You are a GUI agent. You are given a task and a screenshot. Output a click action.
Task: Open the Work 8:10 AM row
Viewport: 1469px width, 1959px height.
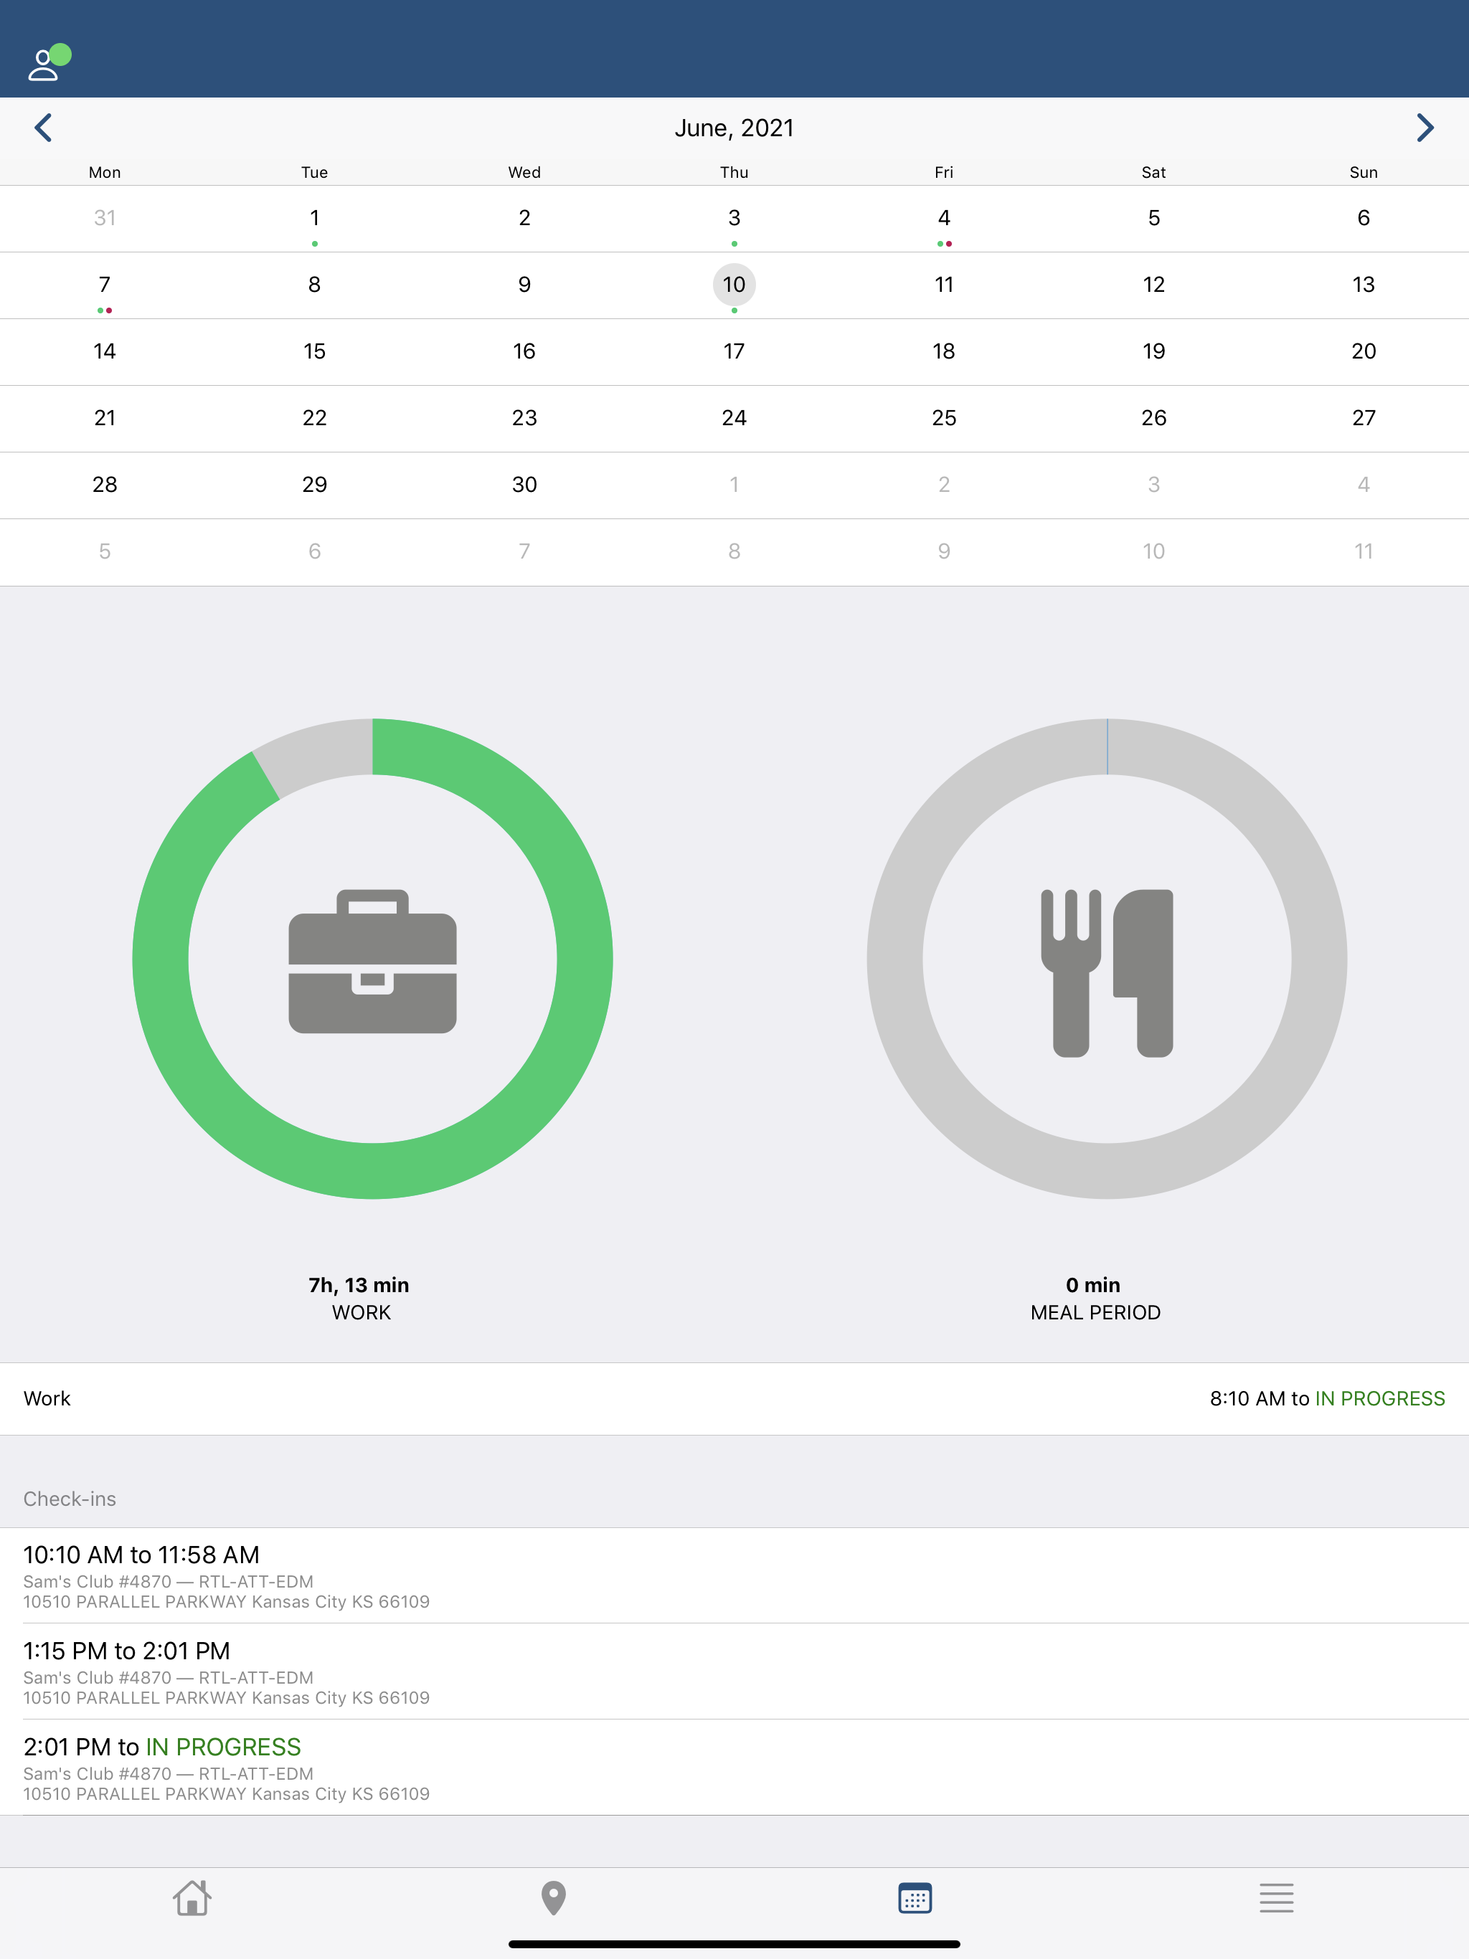(734, 1398)
